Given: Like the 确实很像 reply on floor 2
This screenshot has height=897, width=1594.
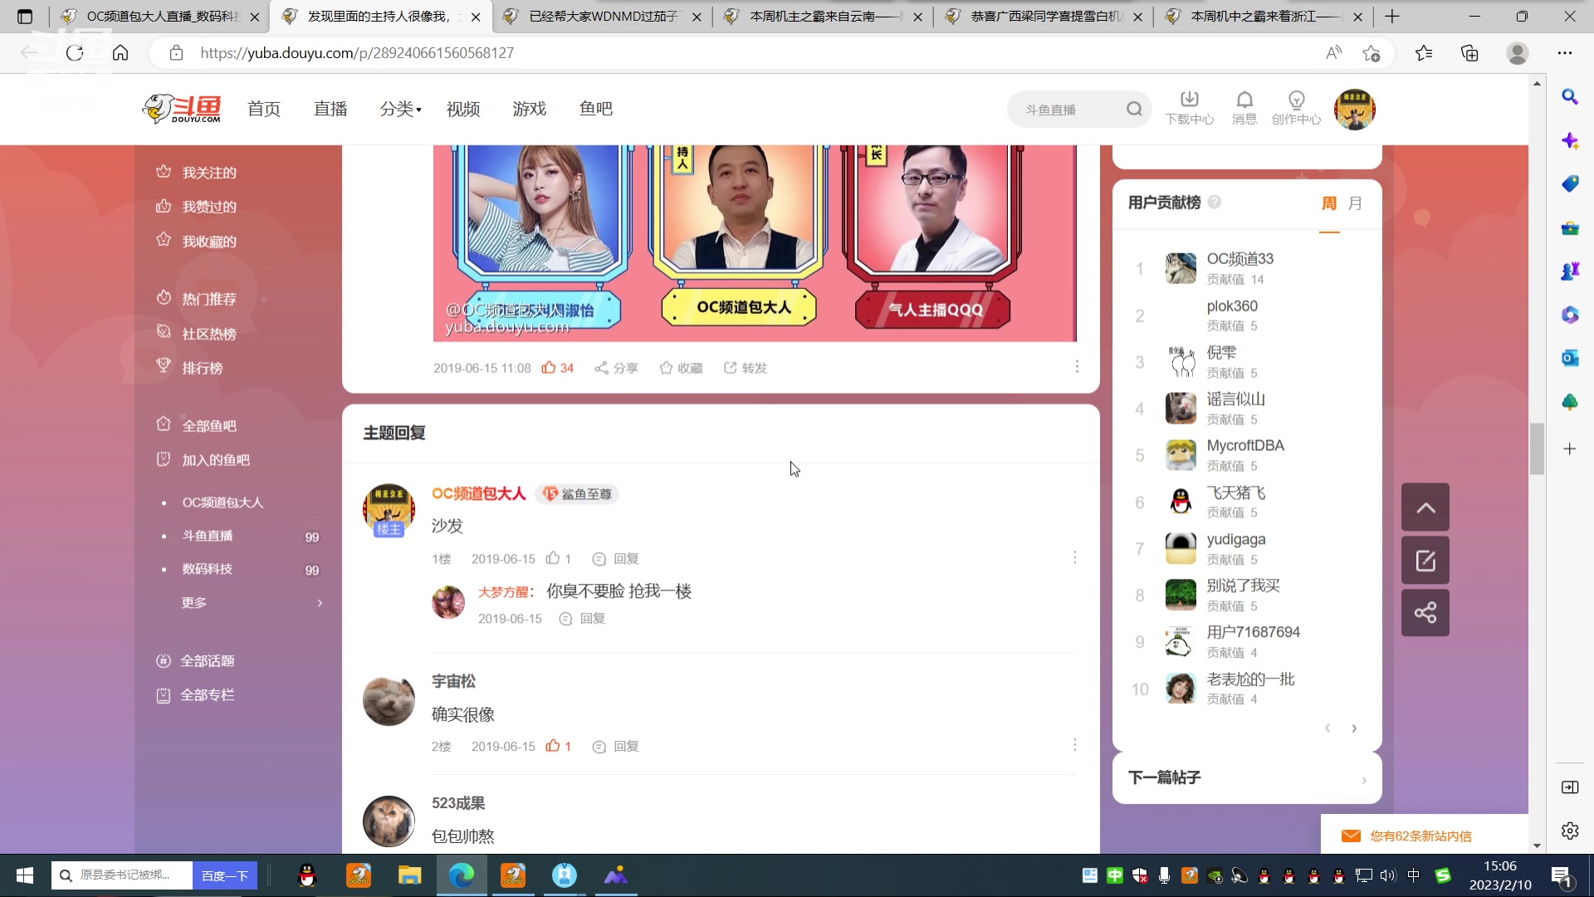Looking at the screenshot, I should [558, 747].
